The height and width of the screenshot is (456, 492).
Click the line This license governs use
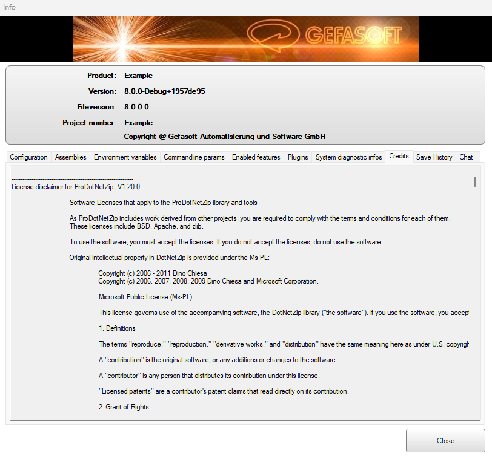[x=284, y=313]
